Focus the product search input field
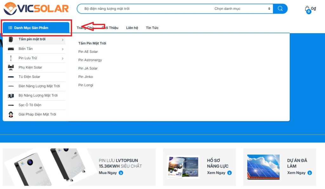This screenshot has height=189, width=325. (x=145, y=9)
